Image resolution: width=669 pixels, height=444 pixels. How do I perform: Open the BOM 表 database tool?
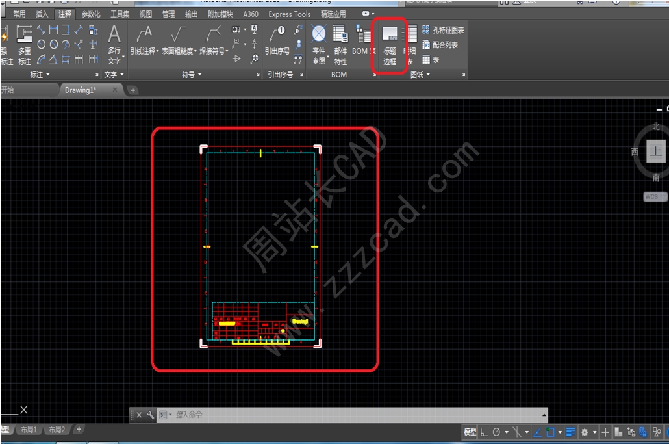click(x=363, y=41)
